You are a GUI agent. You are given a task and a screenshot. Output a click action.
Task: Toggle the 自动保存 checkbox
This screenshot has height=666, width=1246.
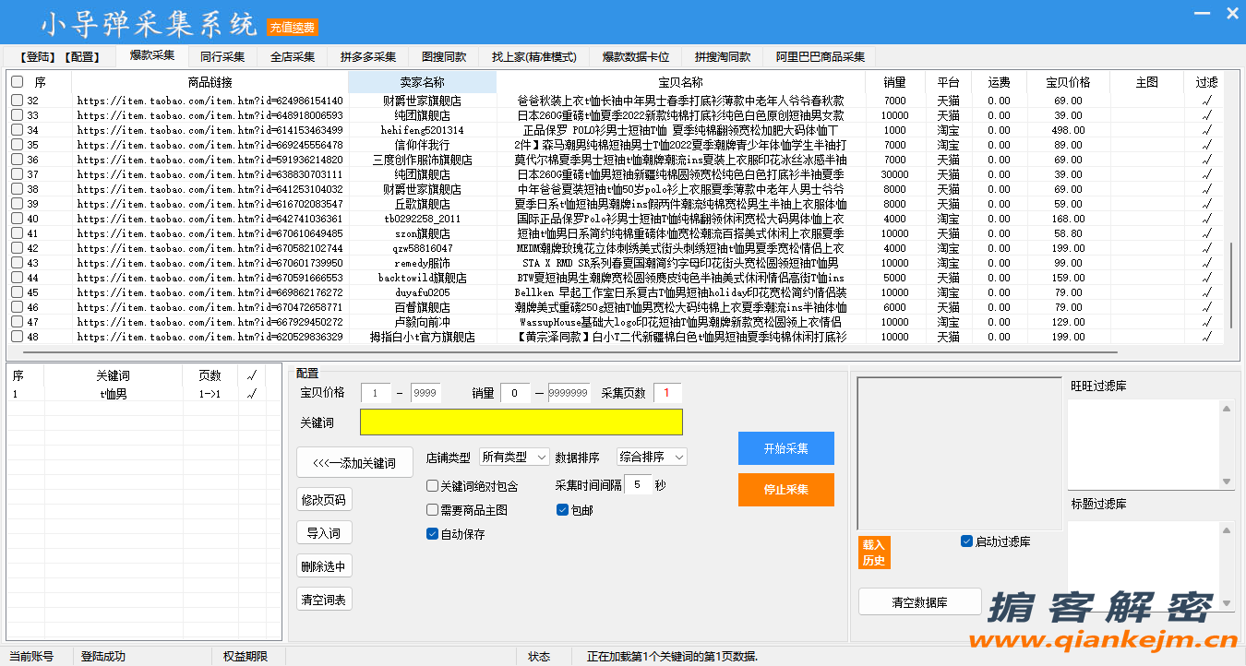pos(432,534)
